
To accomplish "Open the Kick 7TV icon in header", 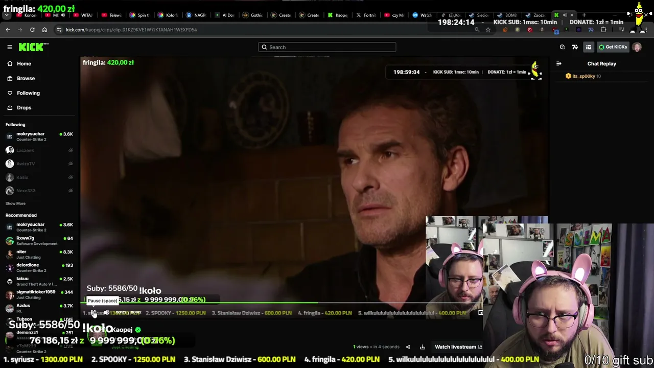I will click(575, 47).
